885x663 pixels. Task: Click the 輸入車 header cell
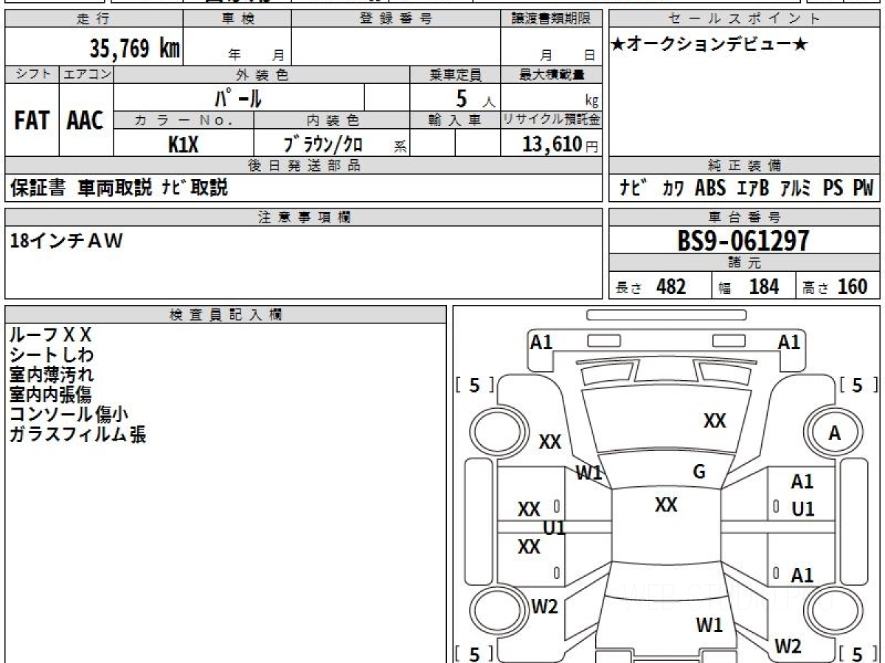[x=455, y=120]
